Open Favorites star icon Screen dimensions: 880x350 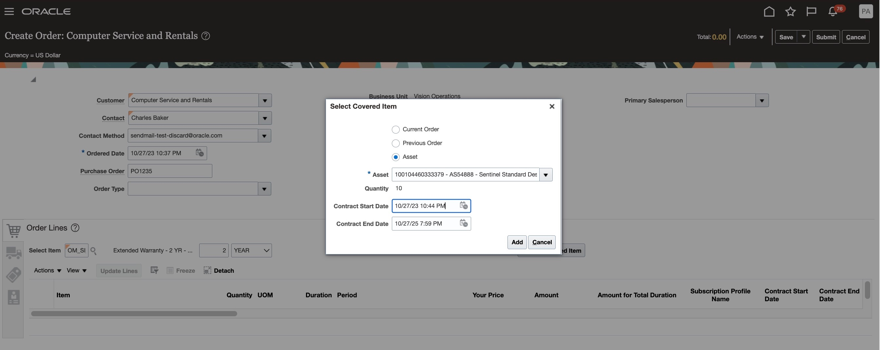pos(791,11)
